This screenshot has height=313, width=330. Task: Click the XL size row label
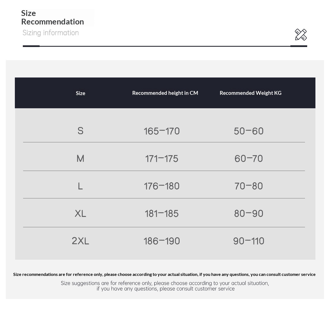[80, 214]
